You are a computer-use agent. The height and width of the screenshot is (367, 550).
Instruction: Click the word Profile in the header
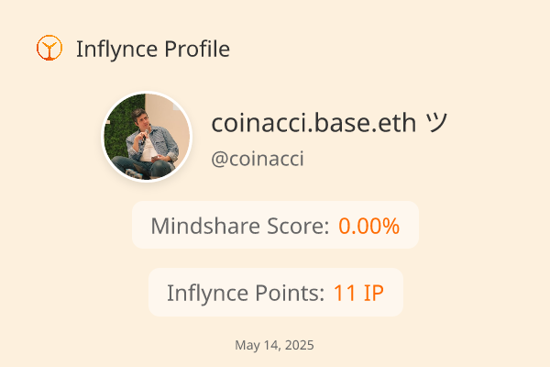pyautogui.click(x=197, y=49)
